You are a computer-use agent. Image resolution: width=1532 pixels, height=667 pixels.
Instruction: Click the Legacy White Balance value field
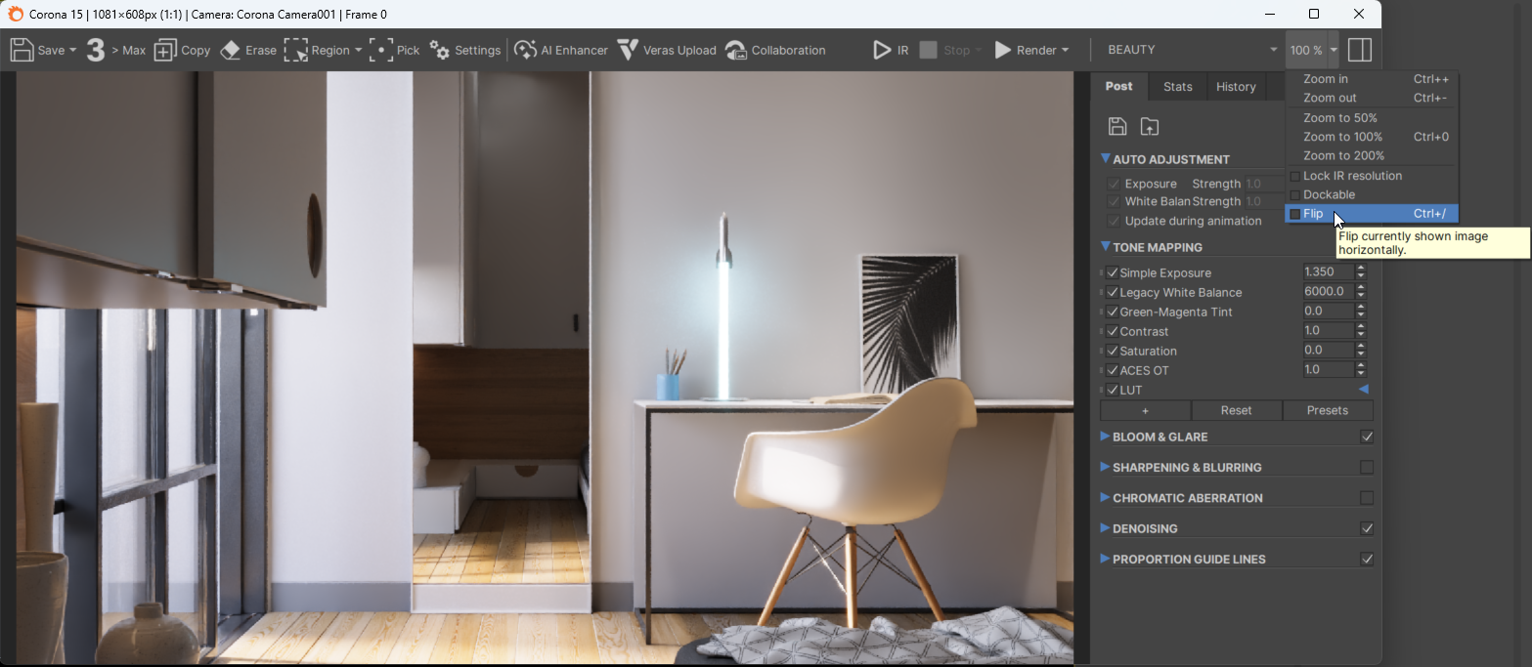point(1328,291)
